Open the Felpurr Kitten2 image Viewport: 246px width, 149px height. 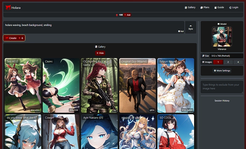176,85
